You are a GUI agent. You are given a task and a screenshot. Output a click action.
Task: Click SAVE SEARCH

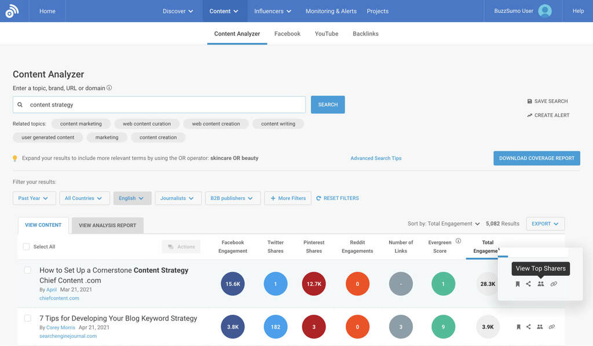click(547, 101)
